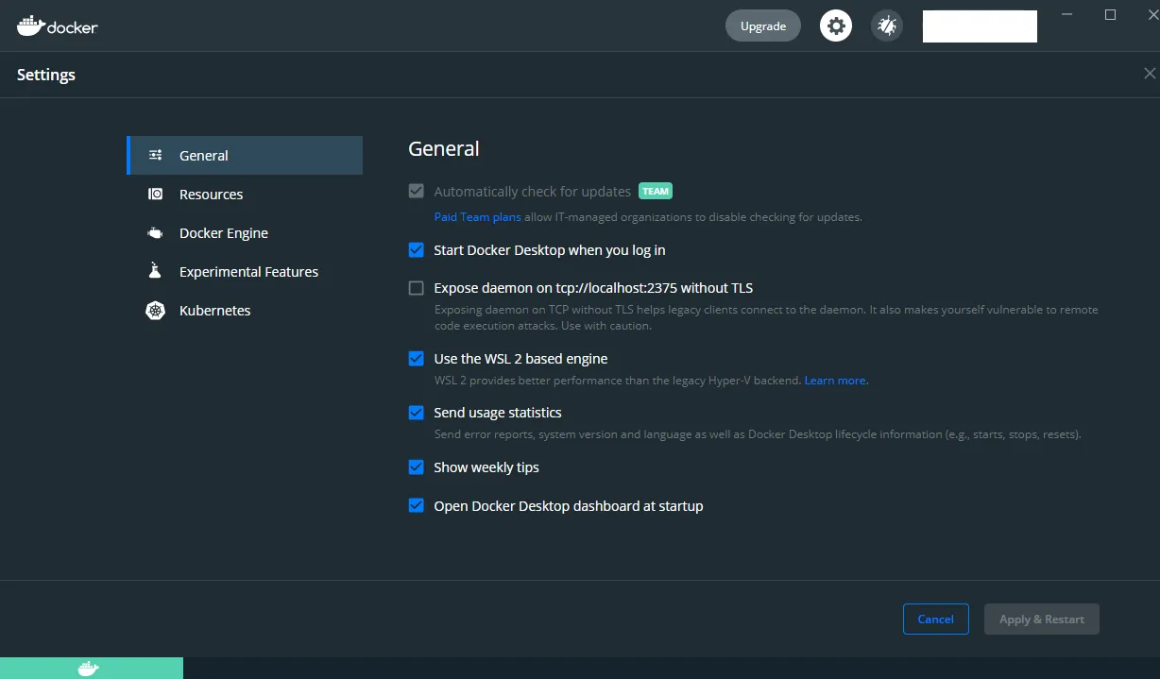Go to Experimental Features section

[245, 272]
